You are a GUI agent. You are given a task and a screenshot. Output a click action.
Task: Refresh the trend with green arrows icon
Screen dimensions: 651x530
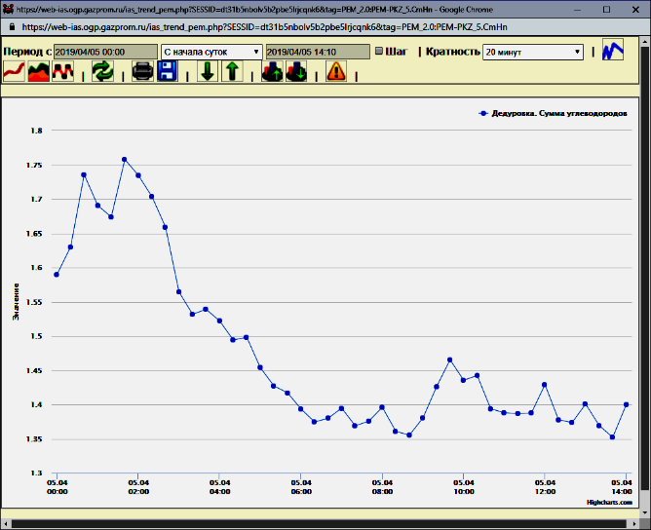[102, 71]
